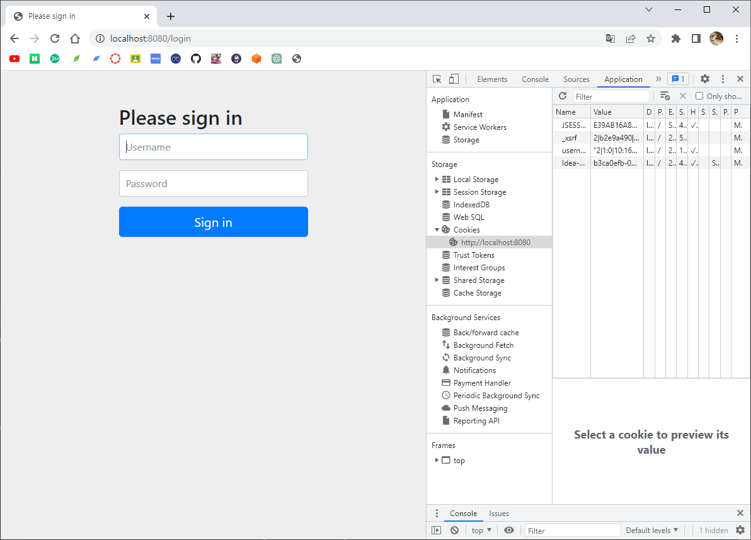Viewport: 751px width, 540px height.
Task: Clear the console with the ban icon
Action: [454, 530]
